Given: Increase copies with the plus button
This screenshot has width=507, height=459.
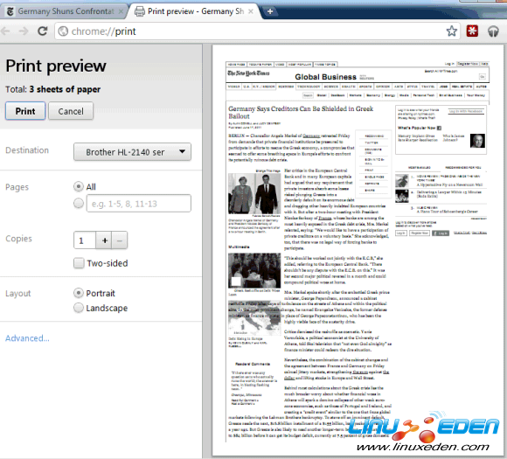Looking at the screenshot, I should [104, 240].
